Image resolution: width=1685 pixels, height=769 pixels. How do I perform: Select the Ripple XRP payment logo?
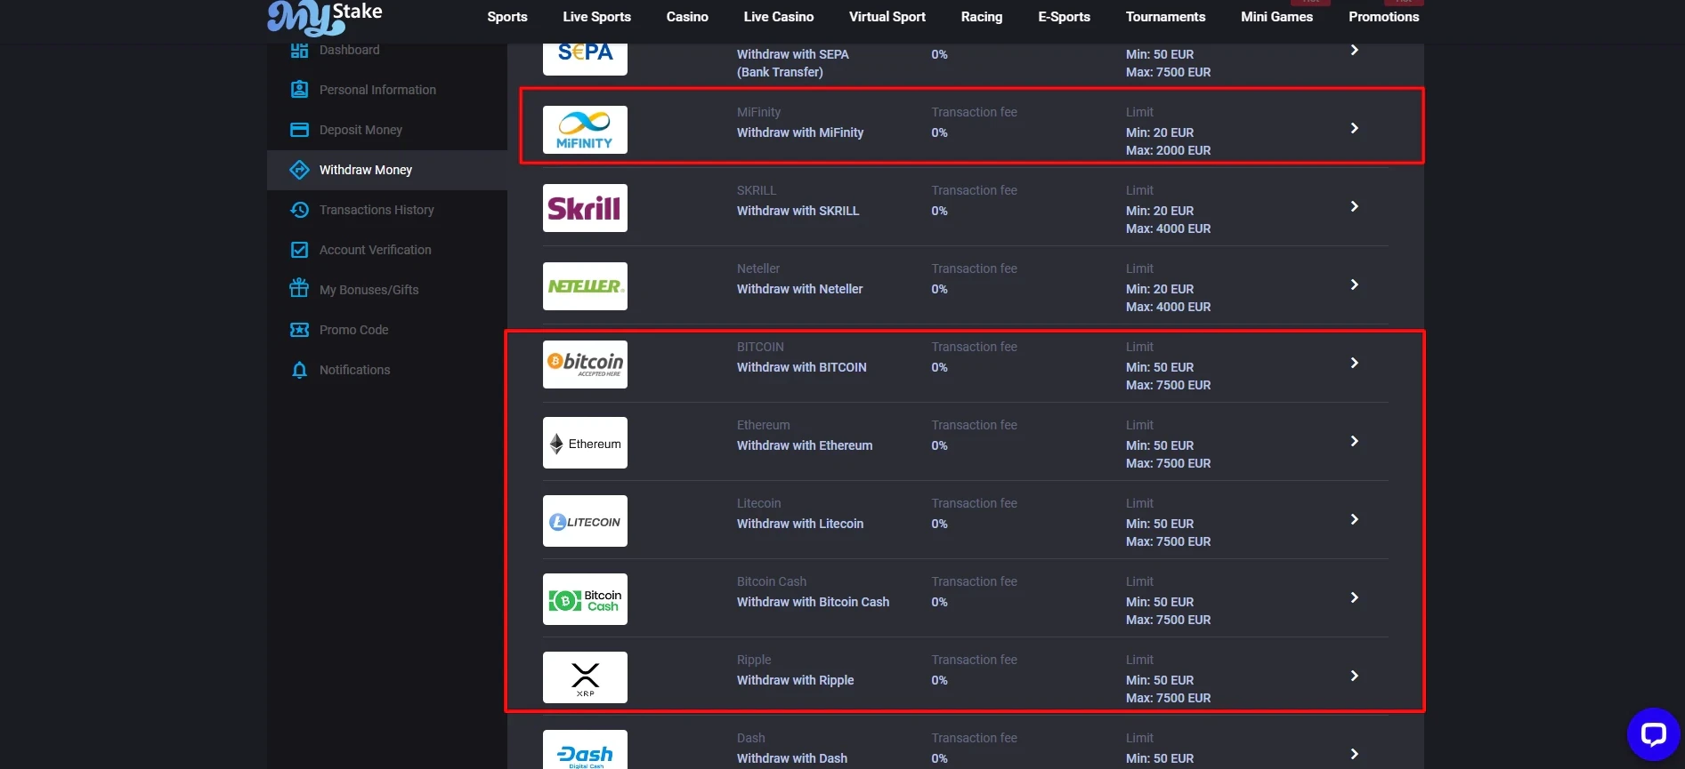(585, 677)
